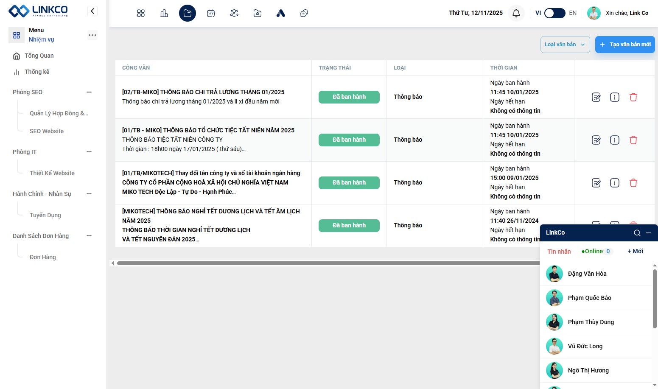Start a new chat with + Mới
The width and height of the screenshot is (658, 389).
635,251
